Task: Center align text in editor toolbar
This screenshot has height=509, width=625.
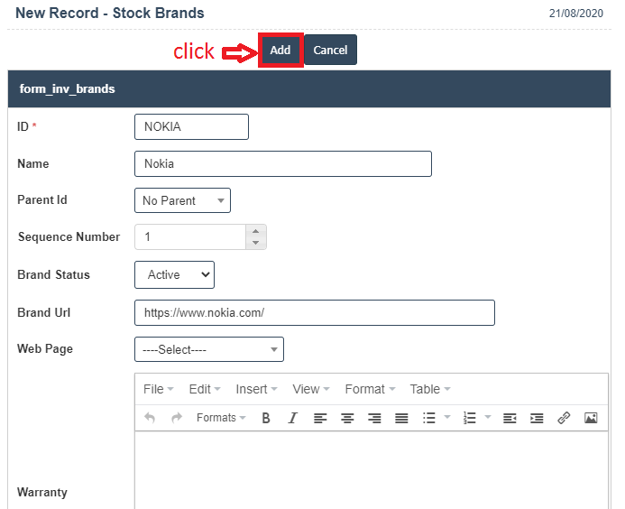Action: pyautogui.click(x=347, y=418)
